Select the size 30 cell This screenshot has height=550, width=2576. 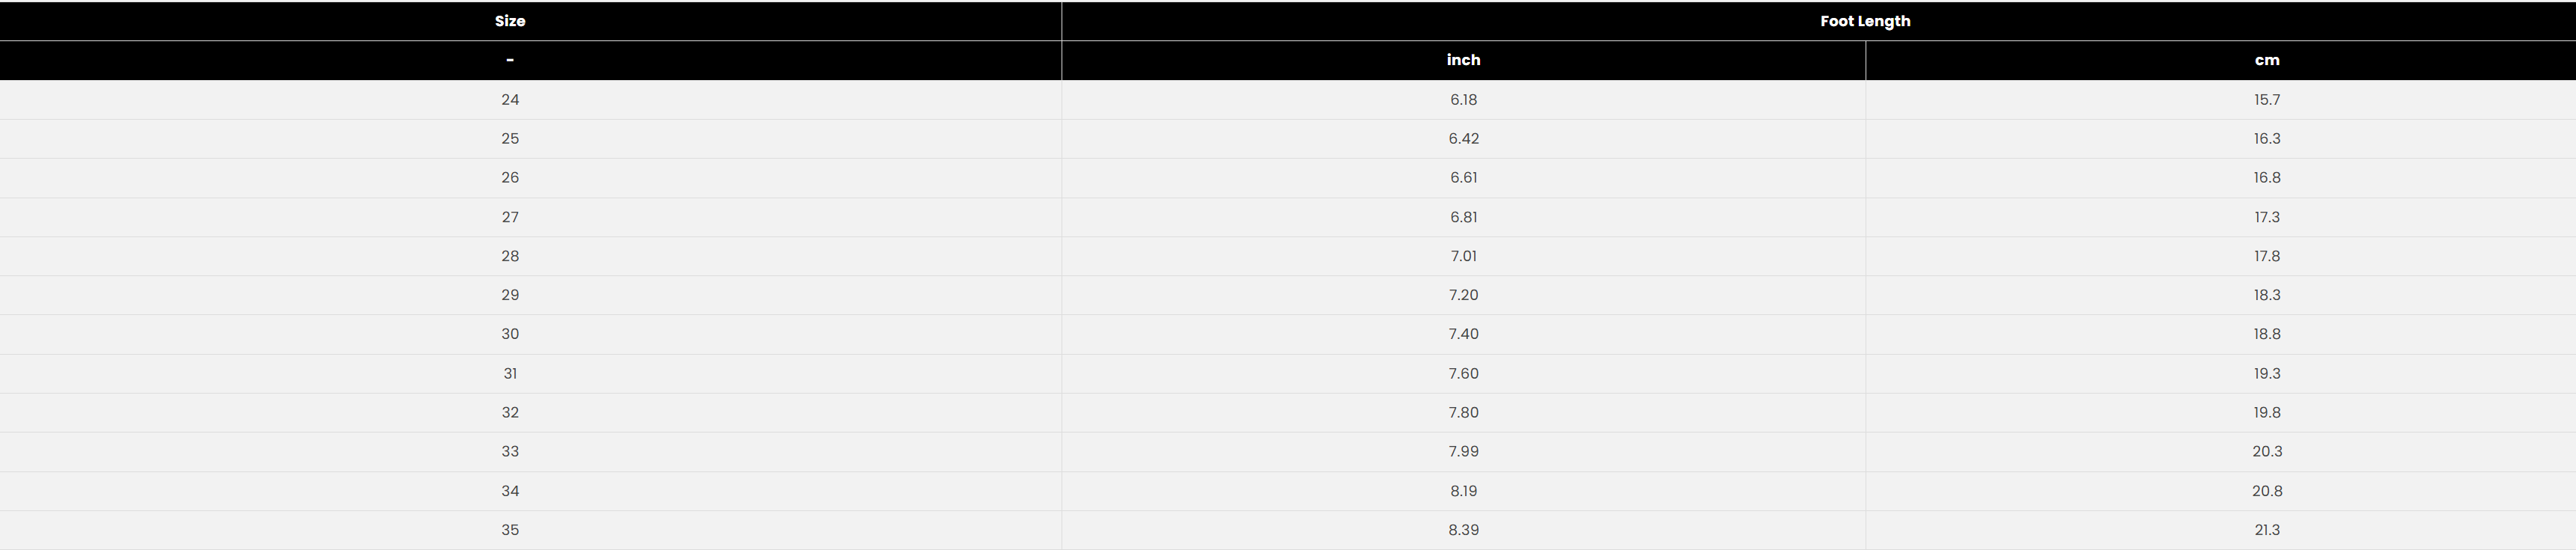click(x=510, y=334)
